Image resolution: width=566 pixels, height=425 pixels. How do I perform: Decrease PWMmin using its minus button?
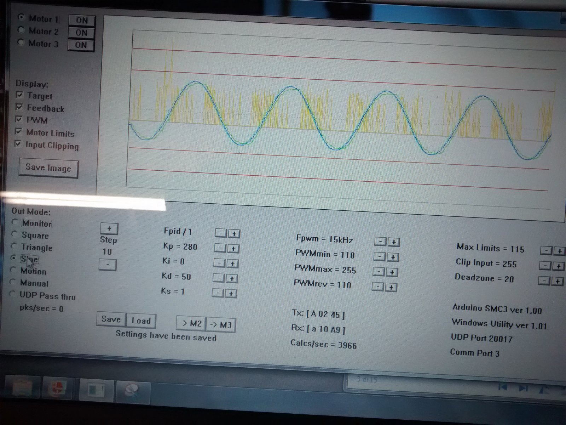point(379,257)
